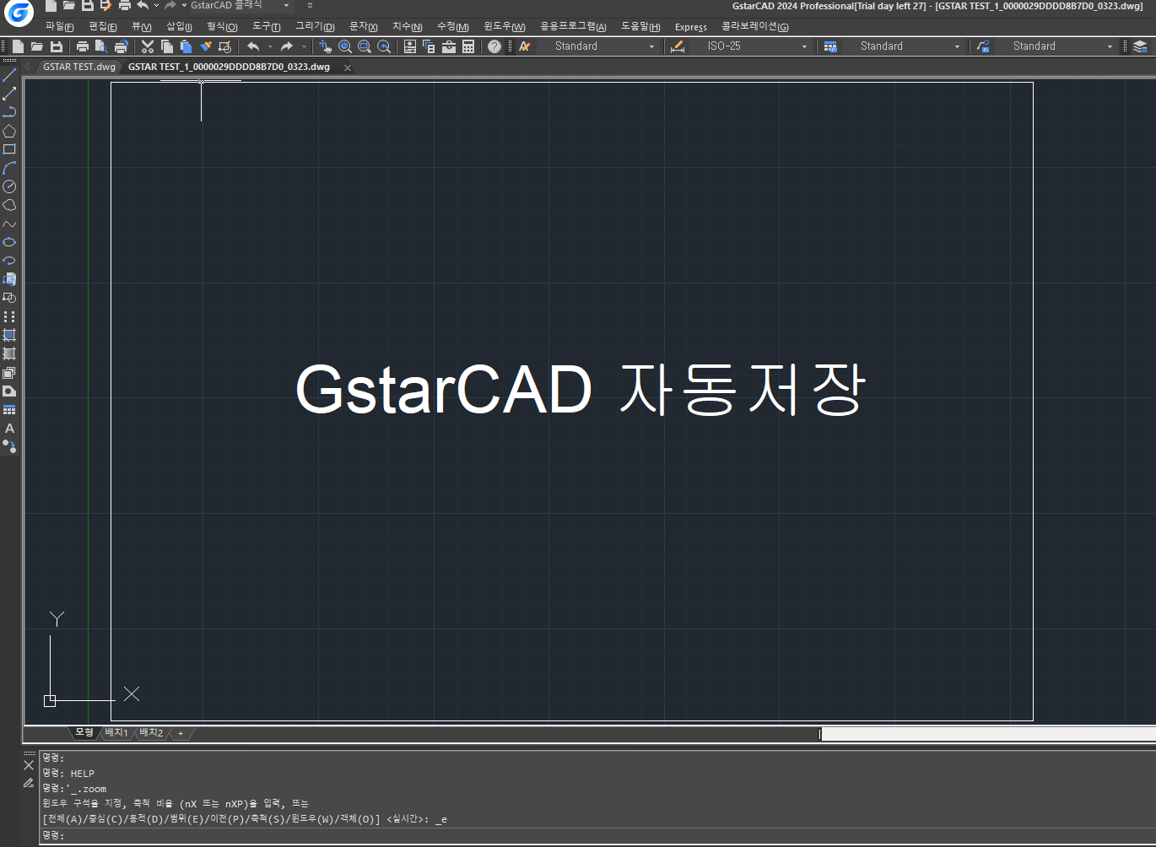Select the Ellipse arc tool
Viewport: 1156px width, 847px height.
pyautogui.click(x=9, y=261)
